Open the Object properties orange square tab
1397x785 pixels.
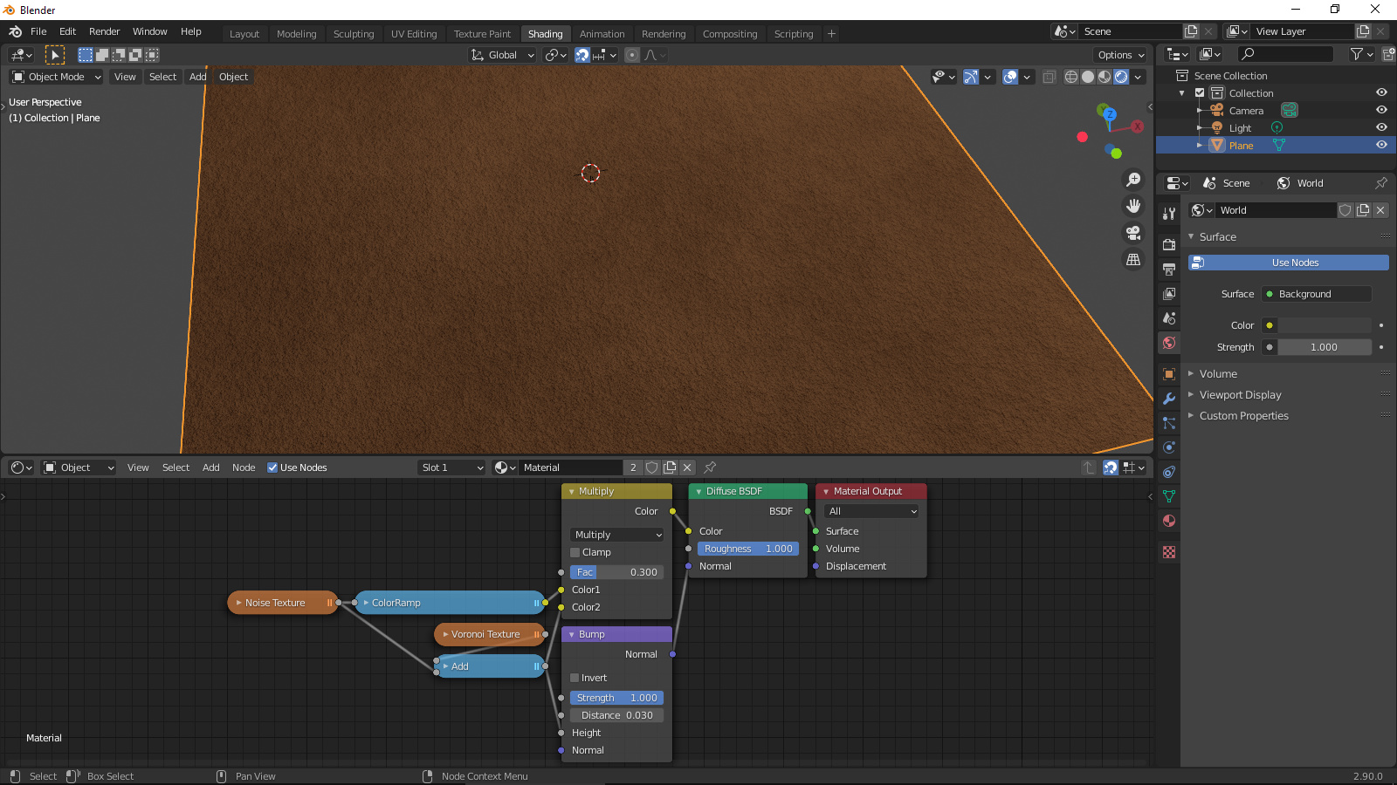[1169, 374]
